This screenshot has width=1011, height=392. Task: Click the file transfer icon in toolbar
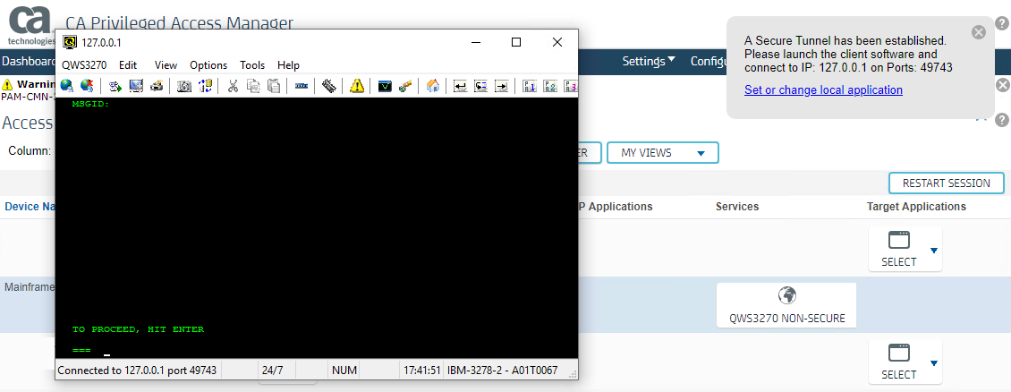coord(205,86)
